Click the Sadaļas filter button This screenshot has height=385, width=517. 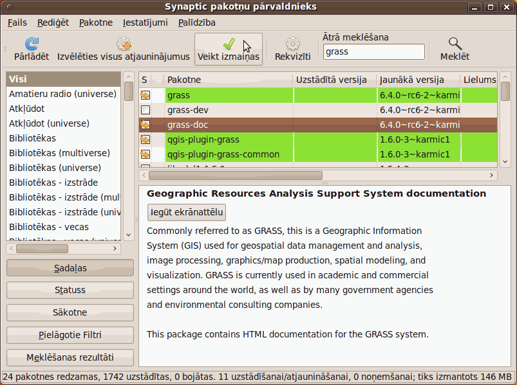pos(70,268)
